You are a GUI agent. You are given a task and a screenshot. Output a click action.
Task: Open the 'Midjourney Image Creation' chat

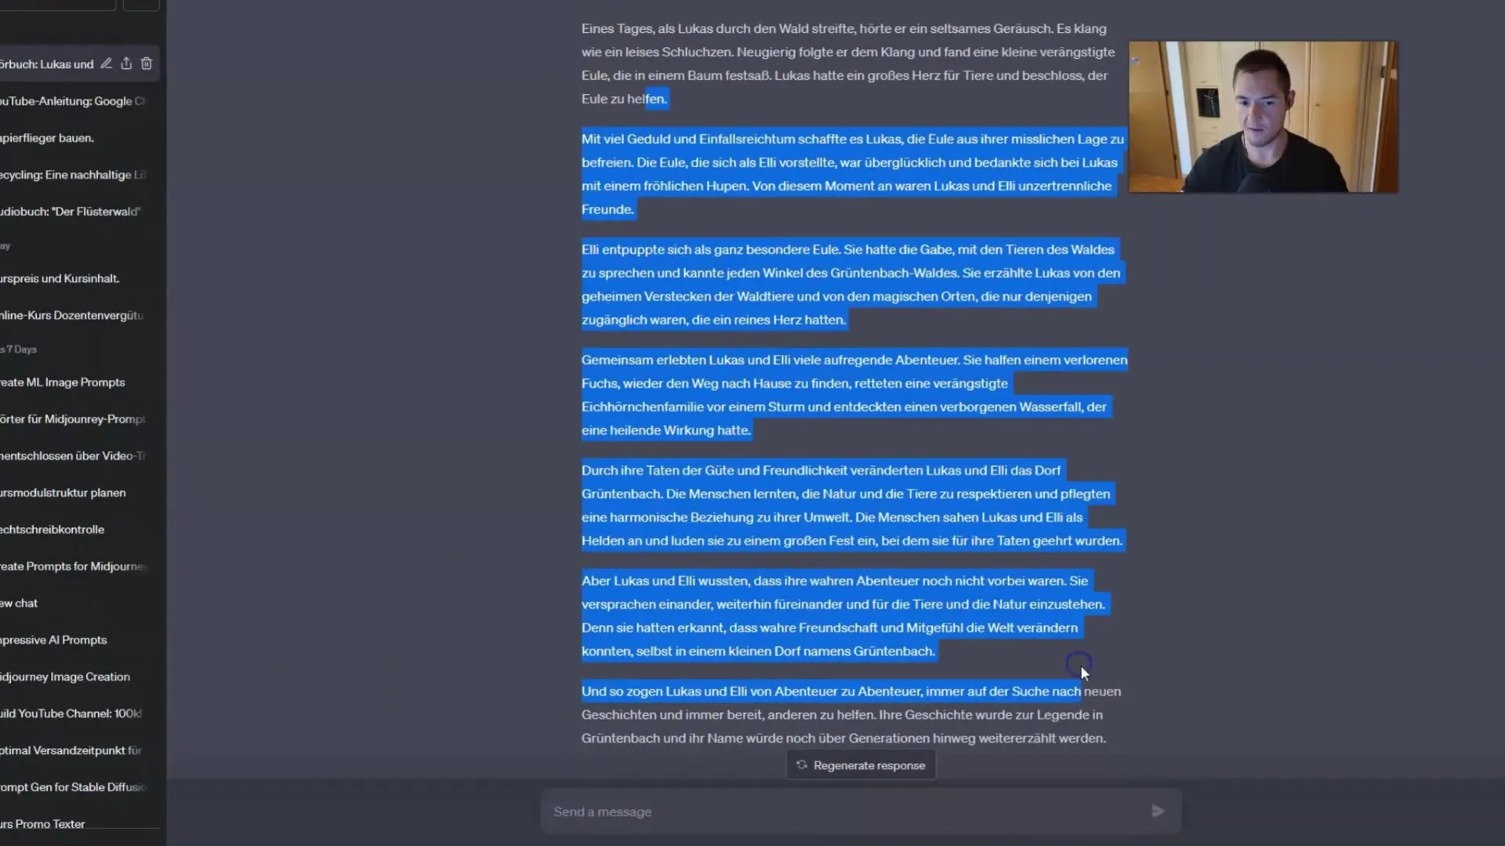[x=65, y=677]
